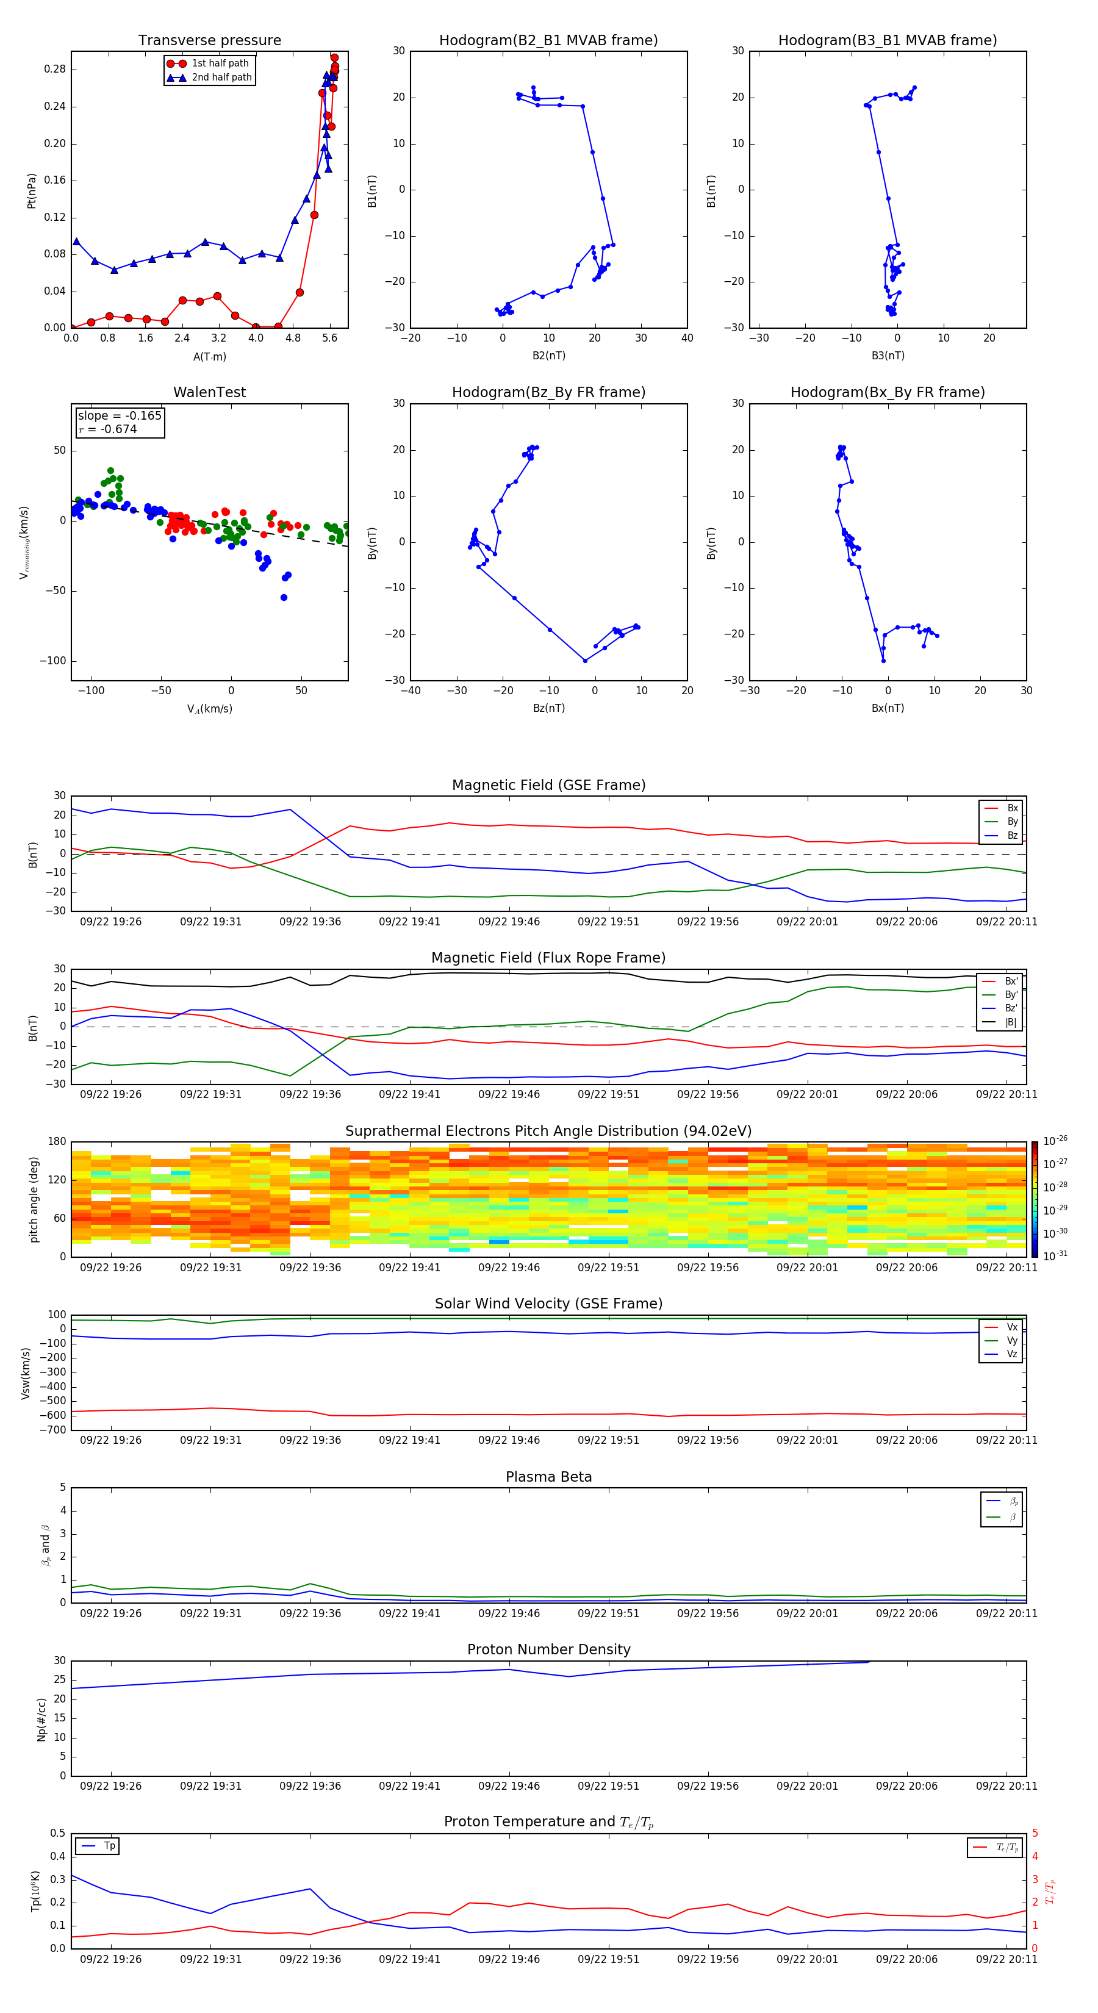Screen dimensions: 1098x2013
Task: Click Vx legend entry in velocity plot
Action: point(1001,1327)
